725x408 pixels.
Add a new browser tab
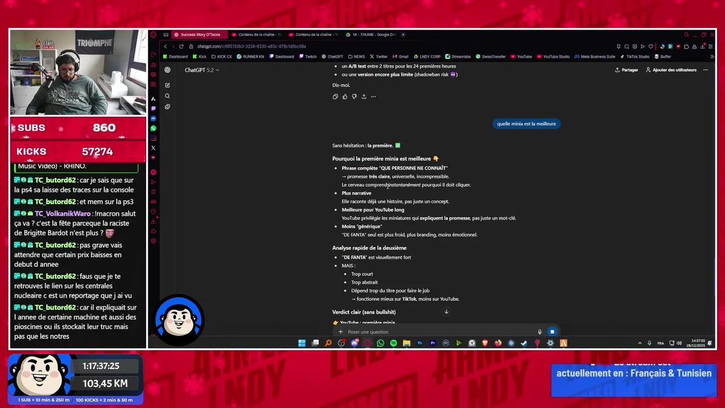coord(403,35)
